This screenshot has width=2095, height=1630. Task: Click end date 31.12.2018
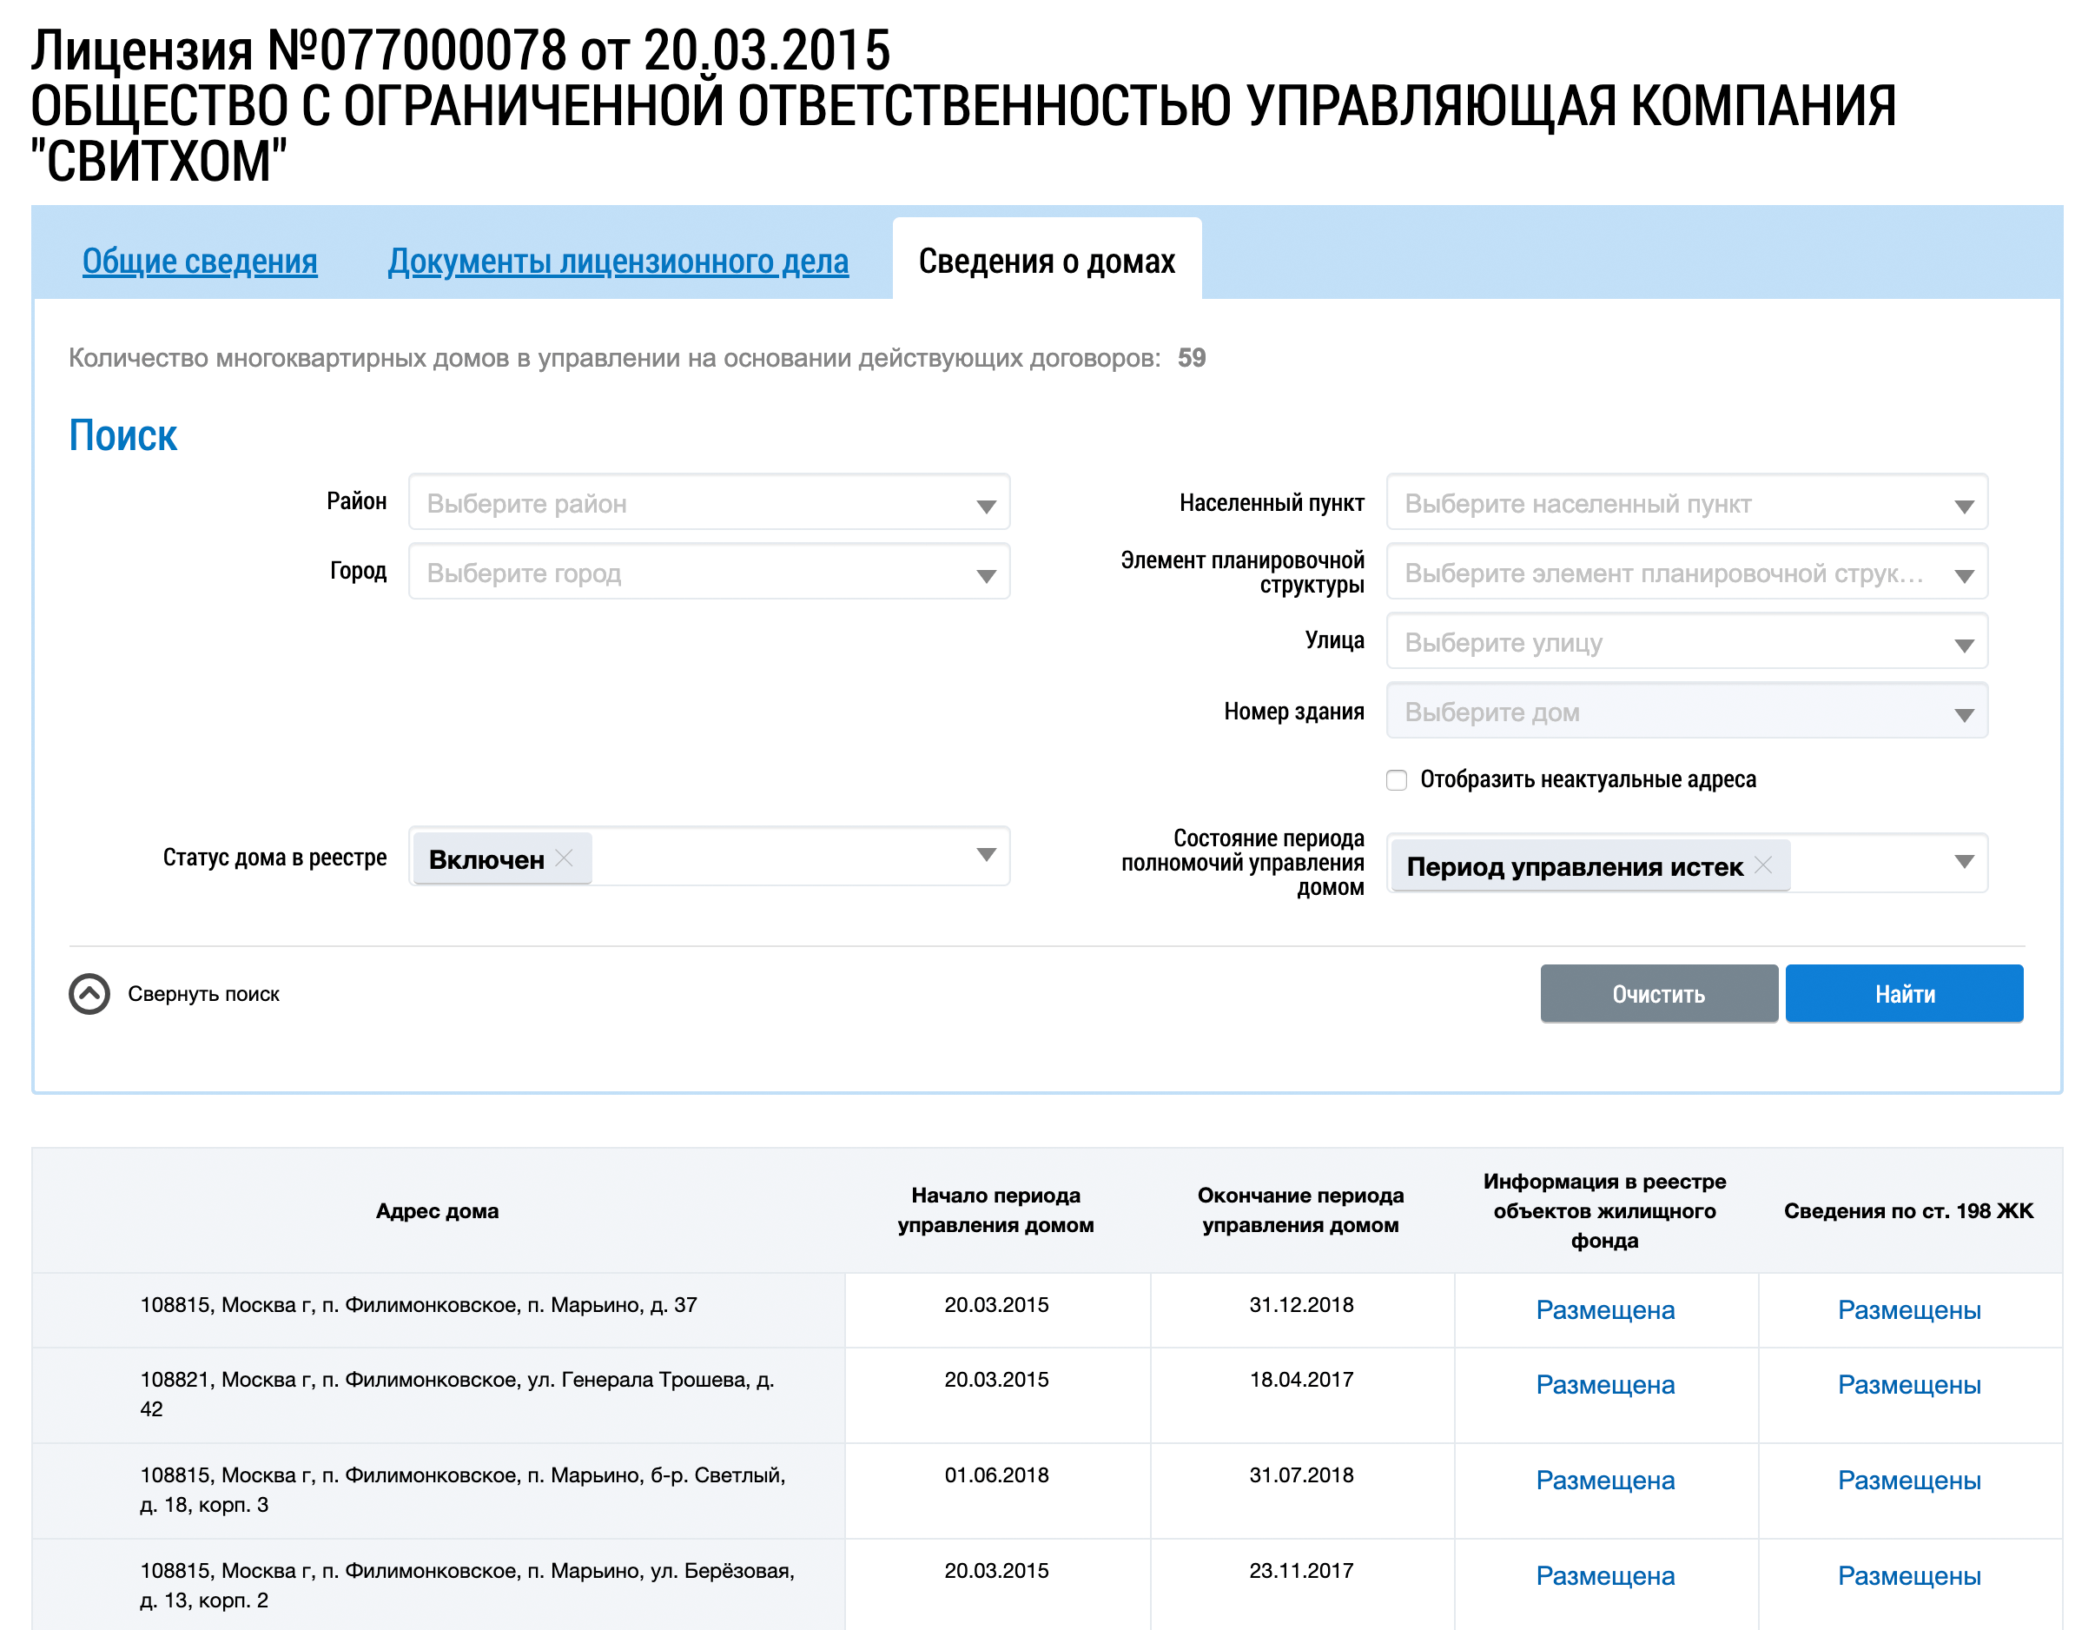tap(1301, 1305)
